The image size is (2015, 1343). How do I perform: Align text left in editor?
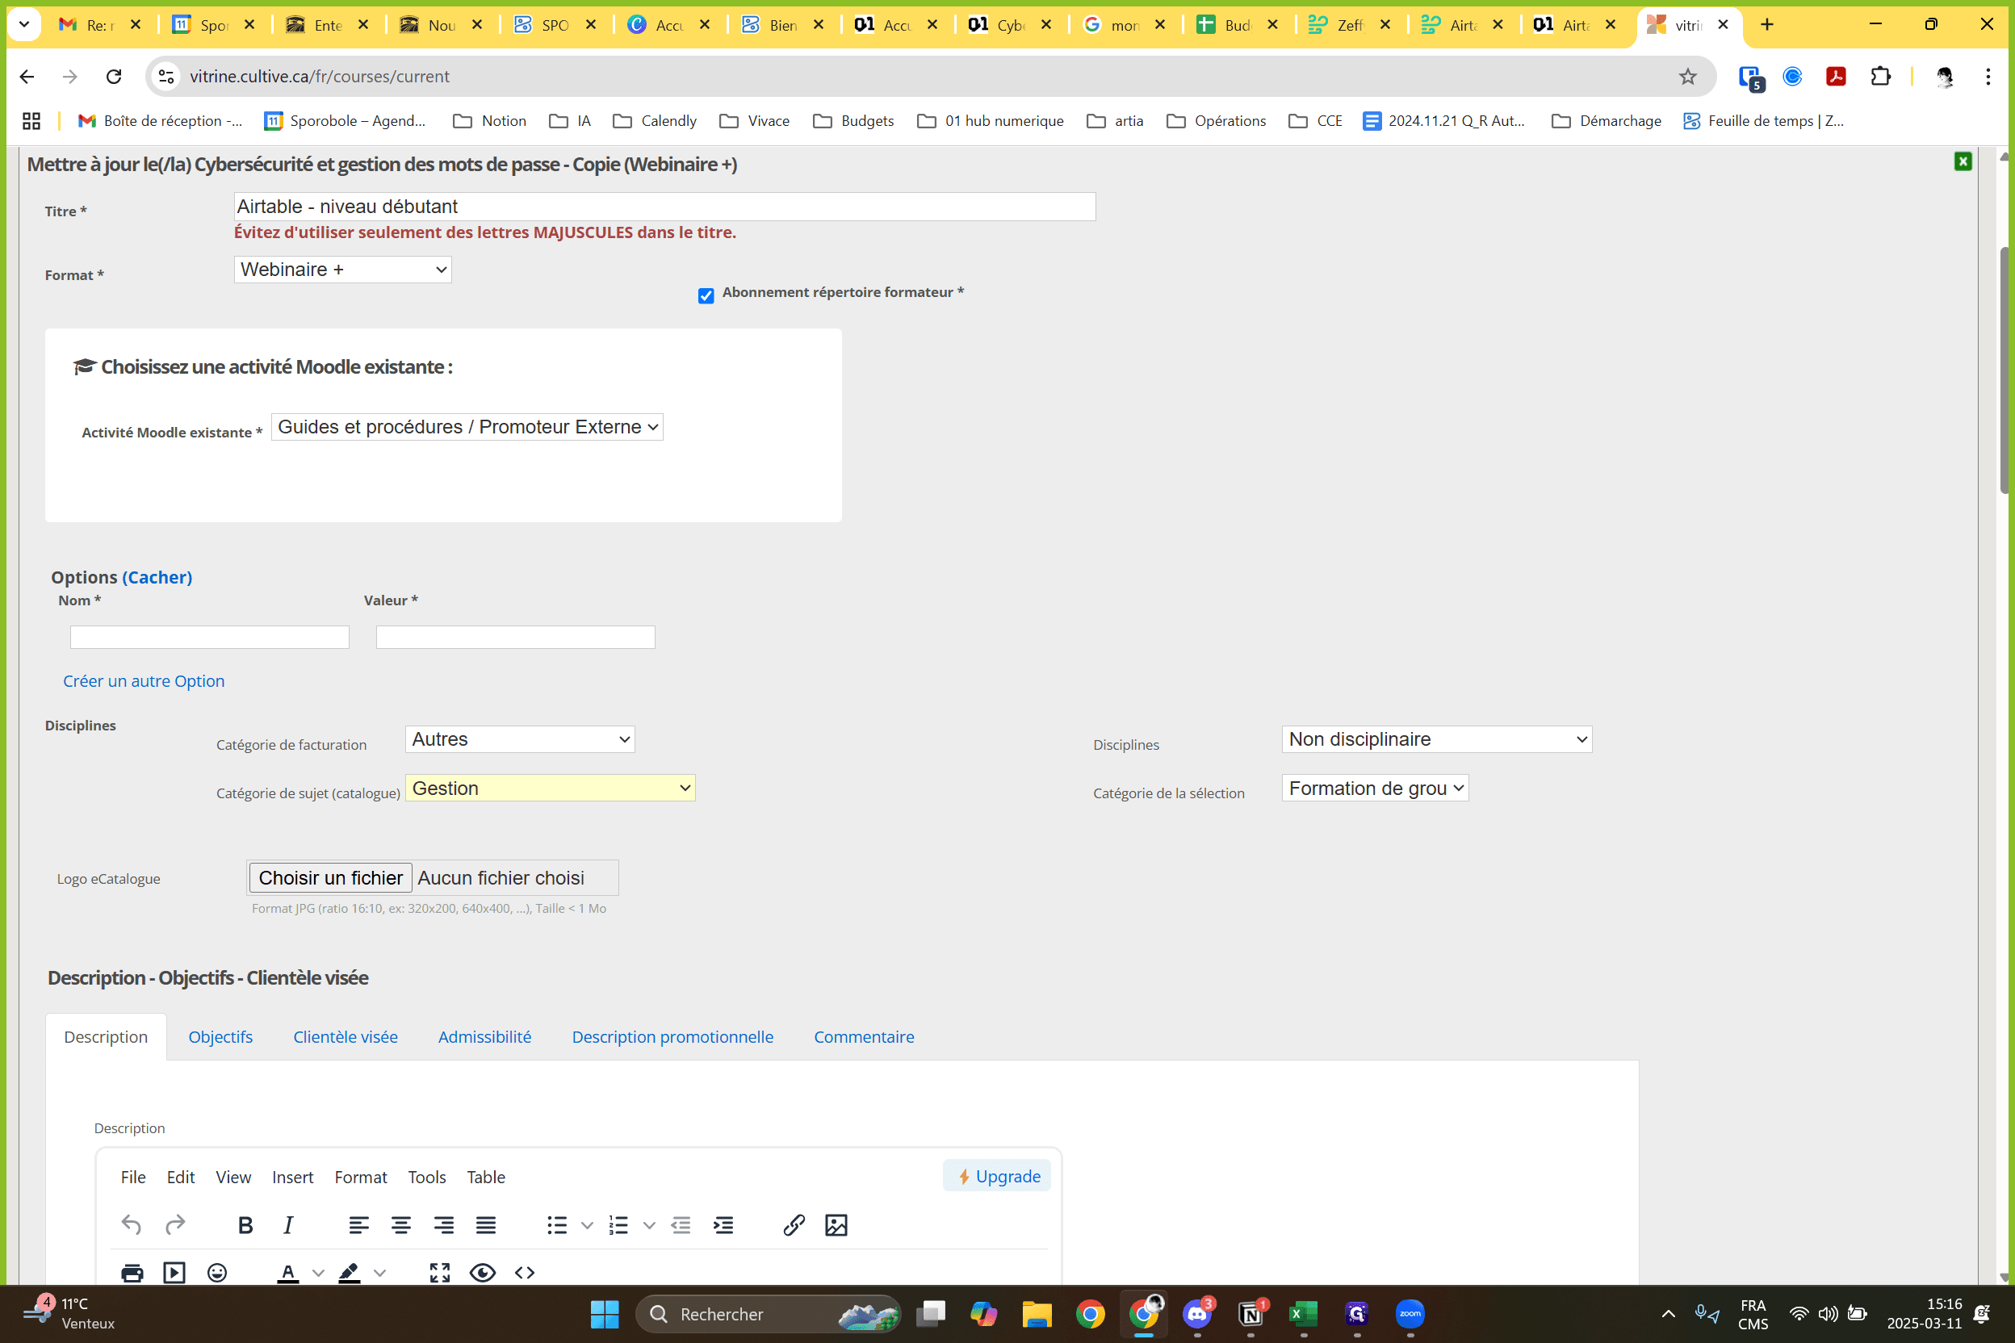click(x=358, y=1225)
